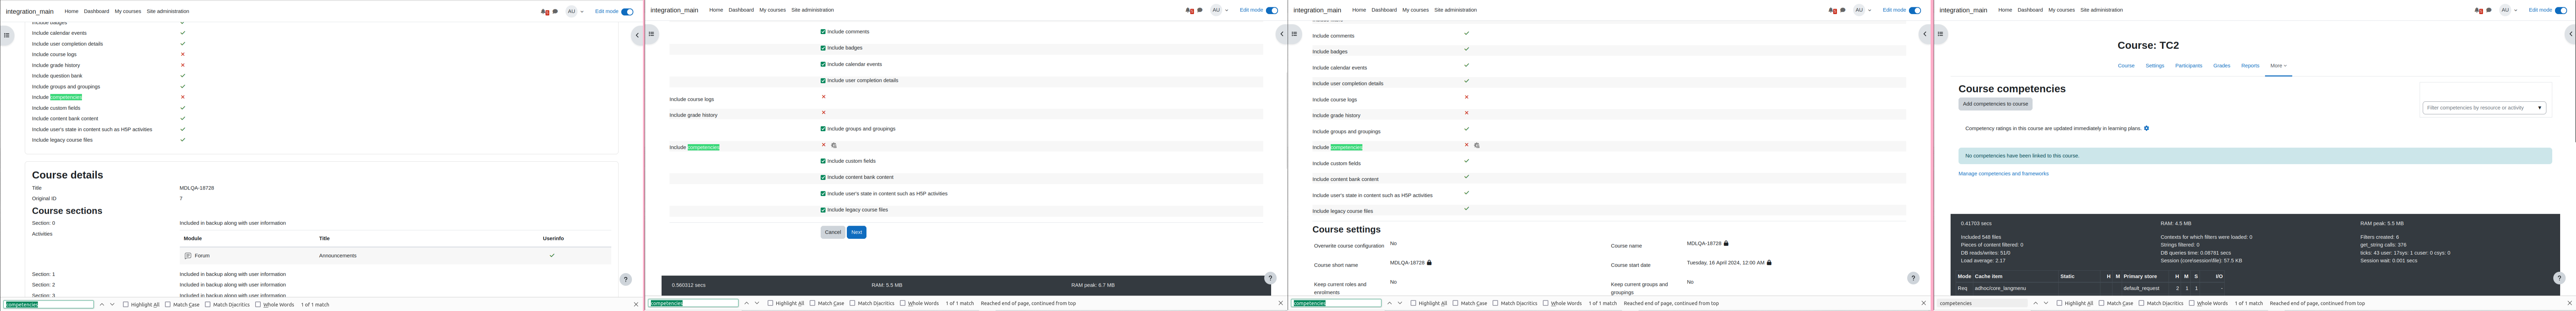Open course index drawer in fourth window
The image size is (2576, 311).
click(1940, 34)
